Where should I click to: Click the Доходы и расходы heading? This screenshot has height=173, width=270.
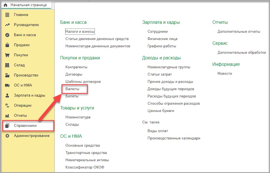tap(161, 58)
